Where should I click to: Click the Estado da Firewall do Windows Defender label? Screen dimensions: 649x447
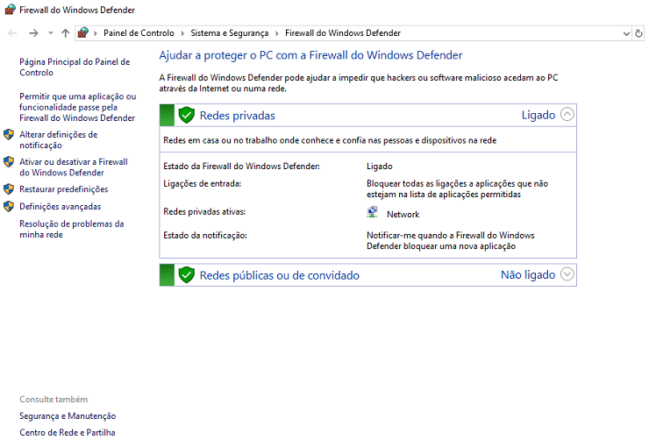[x=241, y=167]
